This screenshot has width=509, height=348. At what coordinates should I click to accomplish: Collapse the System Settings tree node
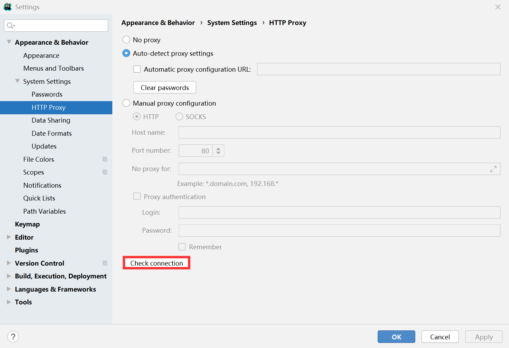click(x=17, y=81)
